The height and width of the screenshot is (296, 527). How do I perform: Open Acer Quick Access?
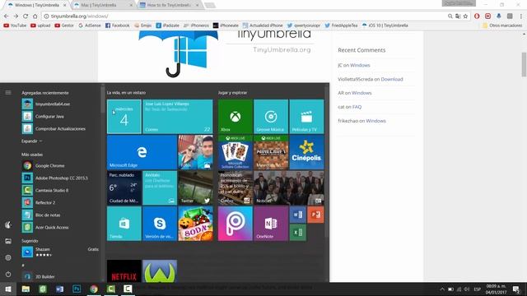60,228
